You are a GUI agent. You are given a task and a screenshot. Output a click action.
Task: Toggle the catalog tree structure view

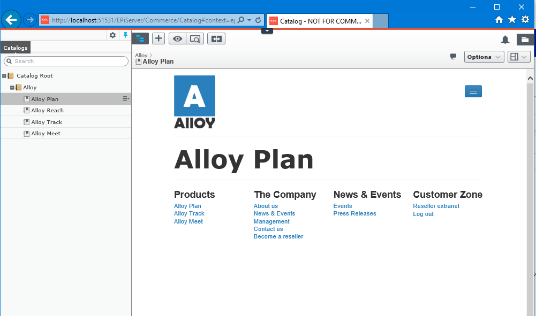(x=140, y=38)
